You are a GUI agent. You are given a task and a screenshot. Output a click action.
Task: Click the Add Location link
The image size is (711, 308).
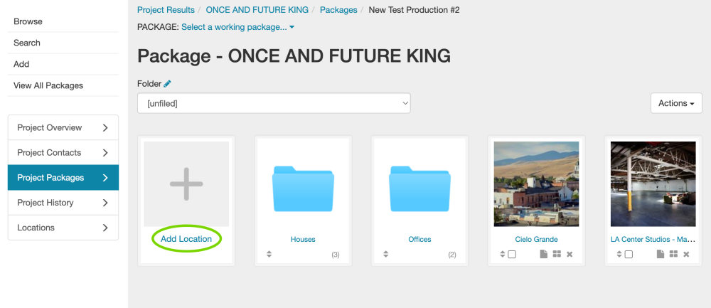186,239
